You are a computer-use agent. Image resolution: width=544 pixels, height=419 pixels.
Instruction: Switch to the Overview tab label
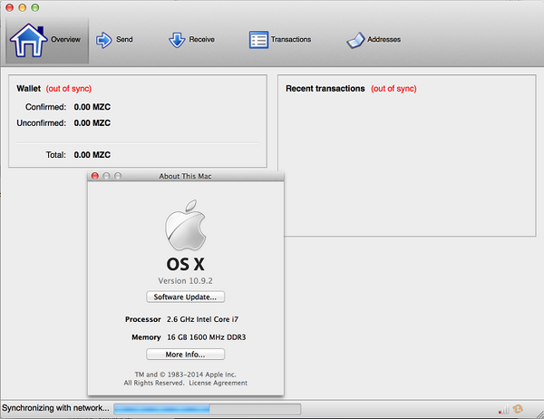tap(65, 39)
